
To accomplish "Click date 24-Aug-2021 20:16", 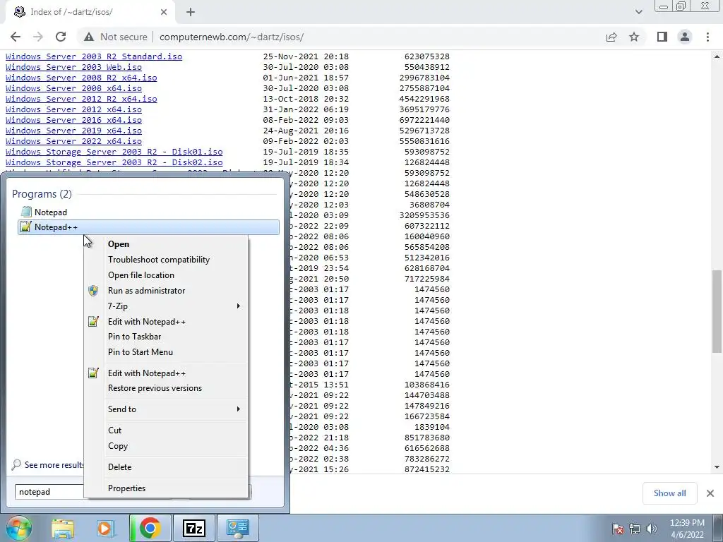I will click(x=306, y=131).
